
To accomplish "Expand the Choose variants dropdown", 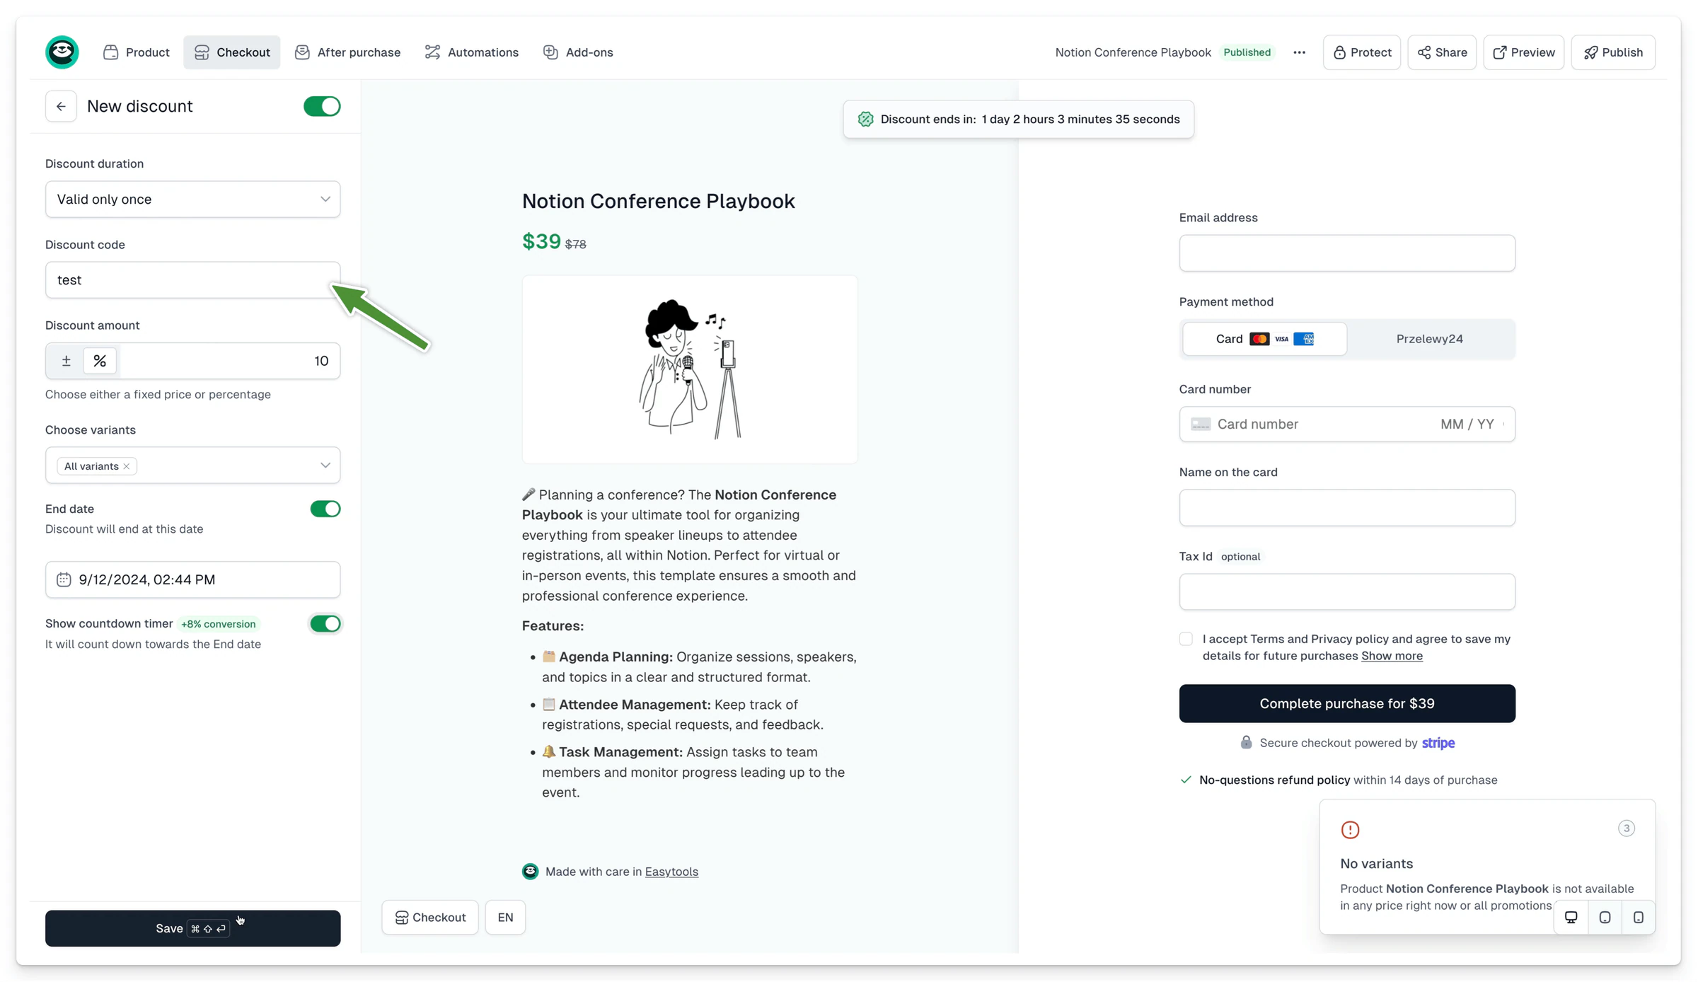I will pos(325,466).
